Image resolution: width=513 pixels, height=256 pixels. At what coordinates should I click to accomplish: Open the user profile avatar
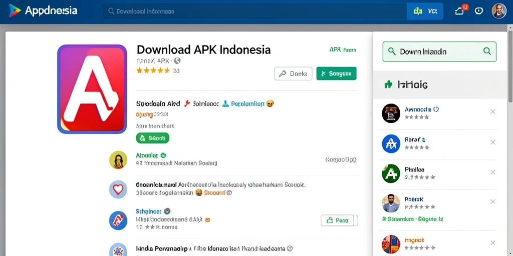[499, 11]
